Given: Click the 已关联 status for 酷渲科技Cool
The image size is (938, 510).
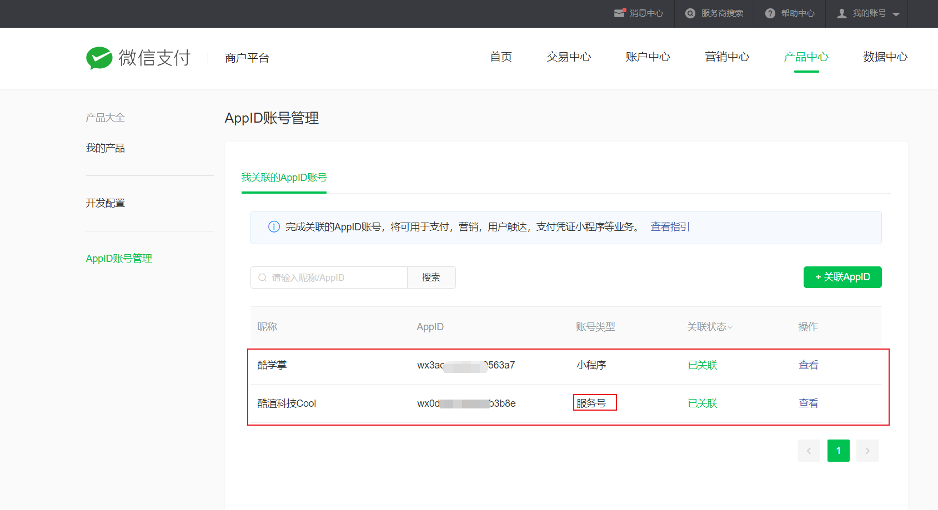Looking at the screenshot, I should (x=703, y=403).
